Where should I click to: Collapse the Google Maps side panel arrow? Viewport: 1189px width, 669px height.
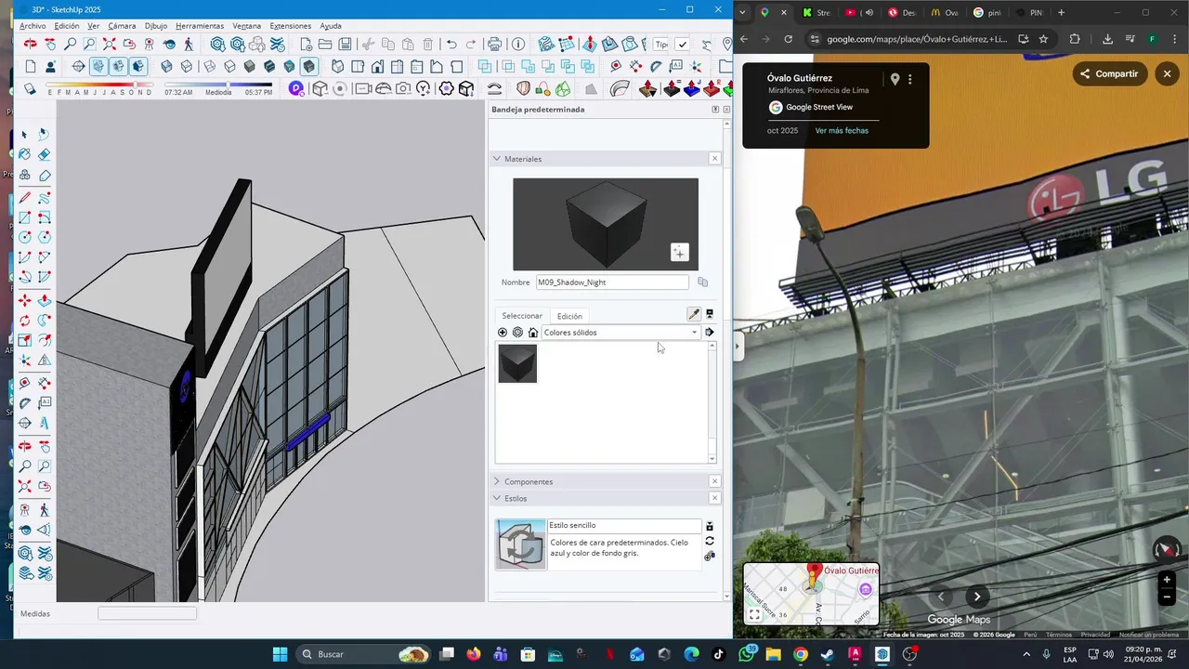[x=738, y=347]
